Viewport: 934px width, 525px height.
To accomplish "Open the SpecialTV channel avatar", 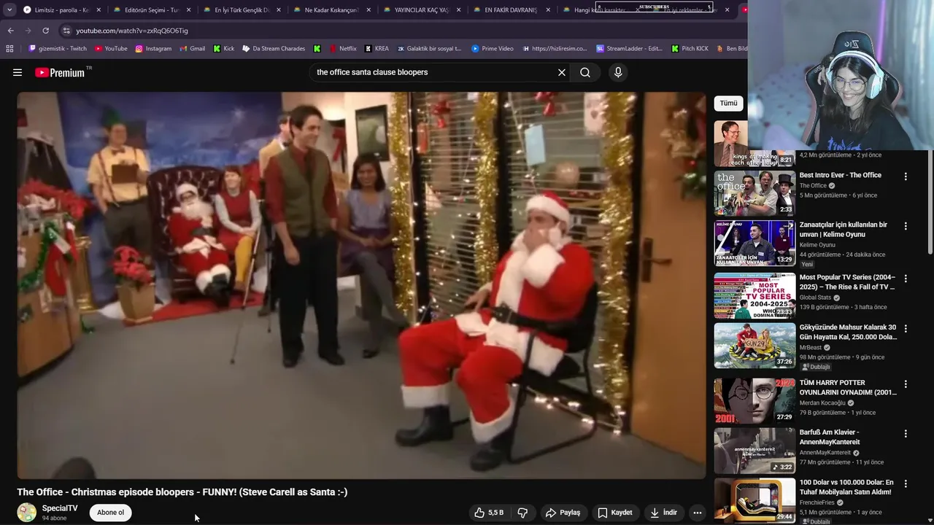I will pos(27,513).
